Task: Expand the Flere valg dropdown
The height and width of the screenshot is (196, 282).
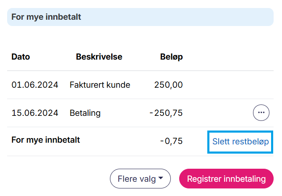Action: point(140,179)
